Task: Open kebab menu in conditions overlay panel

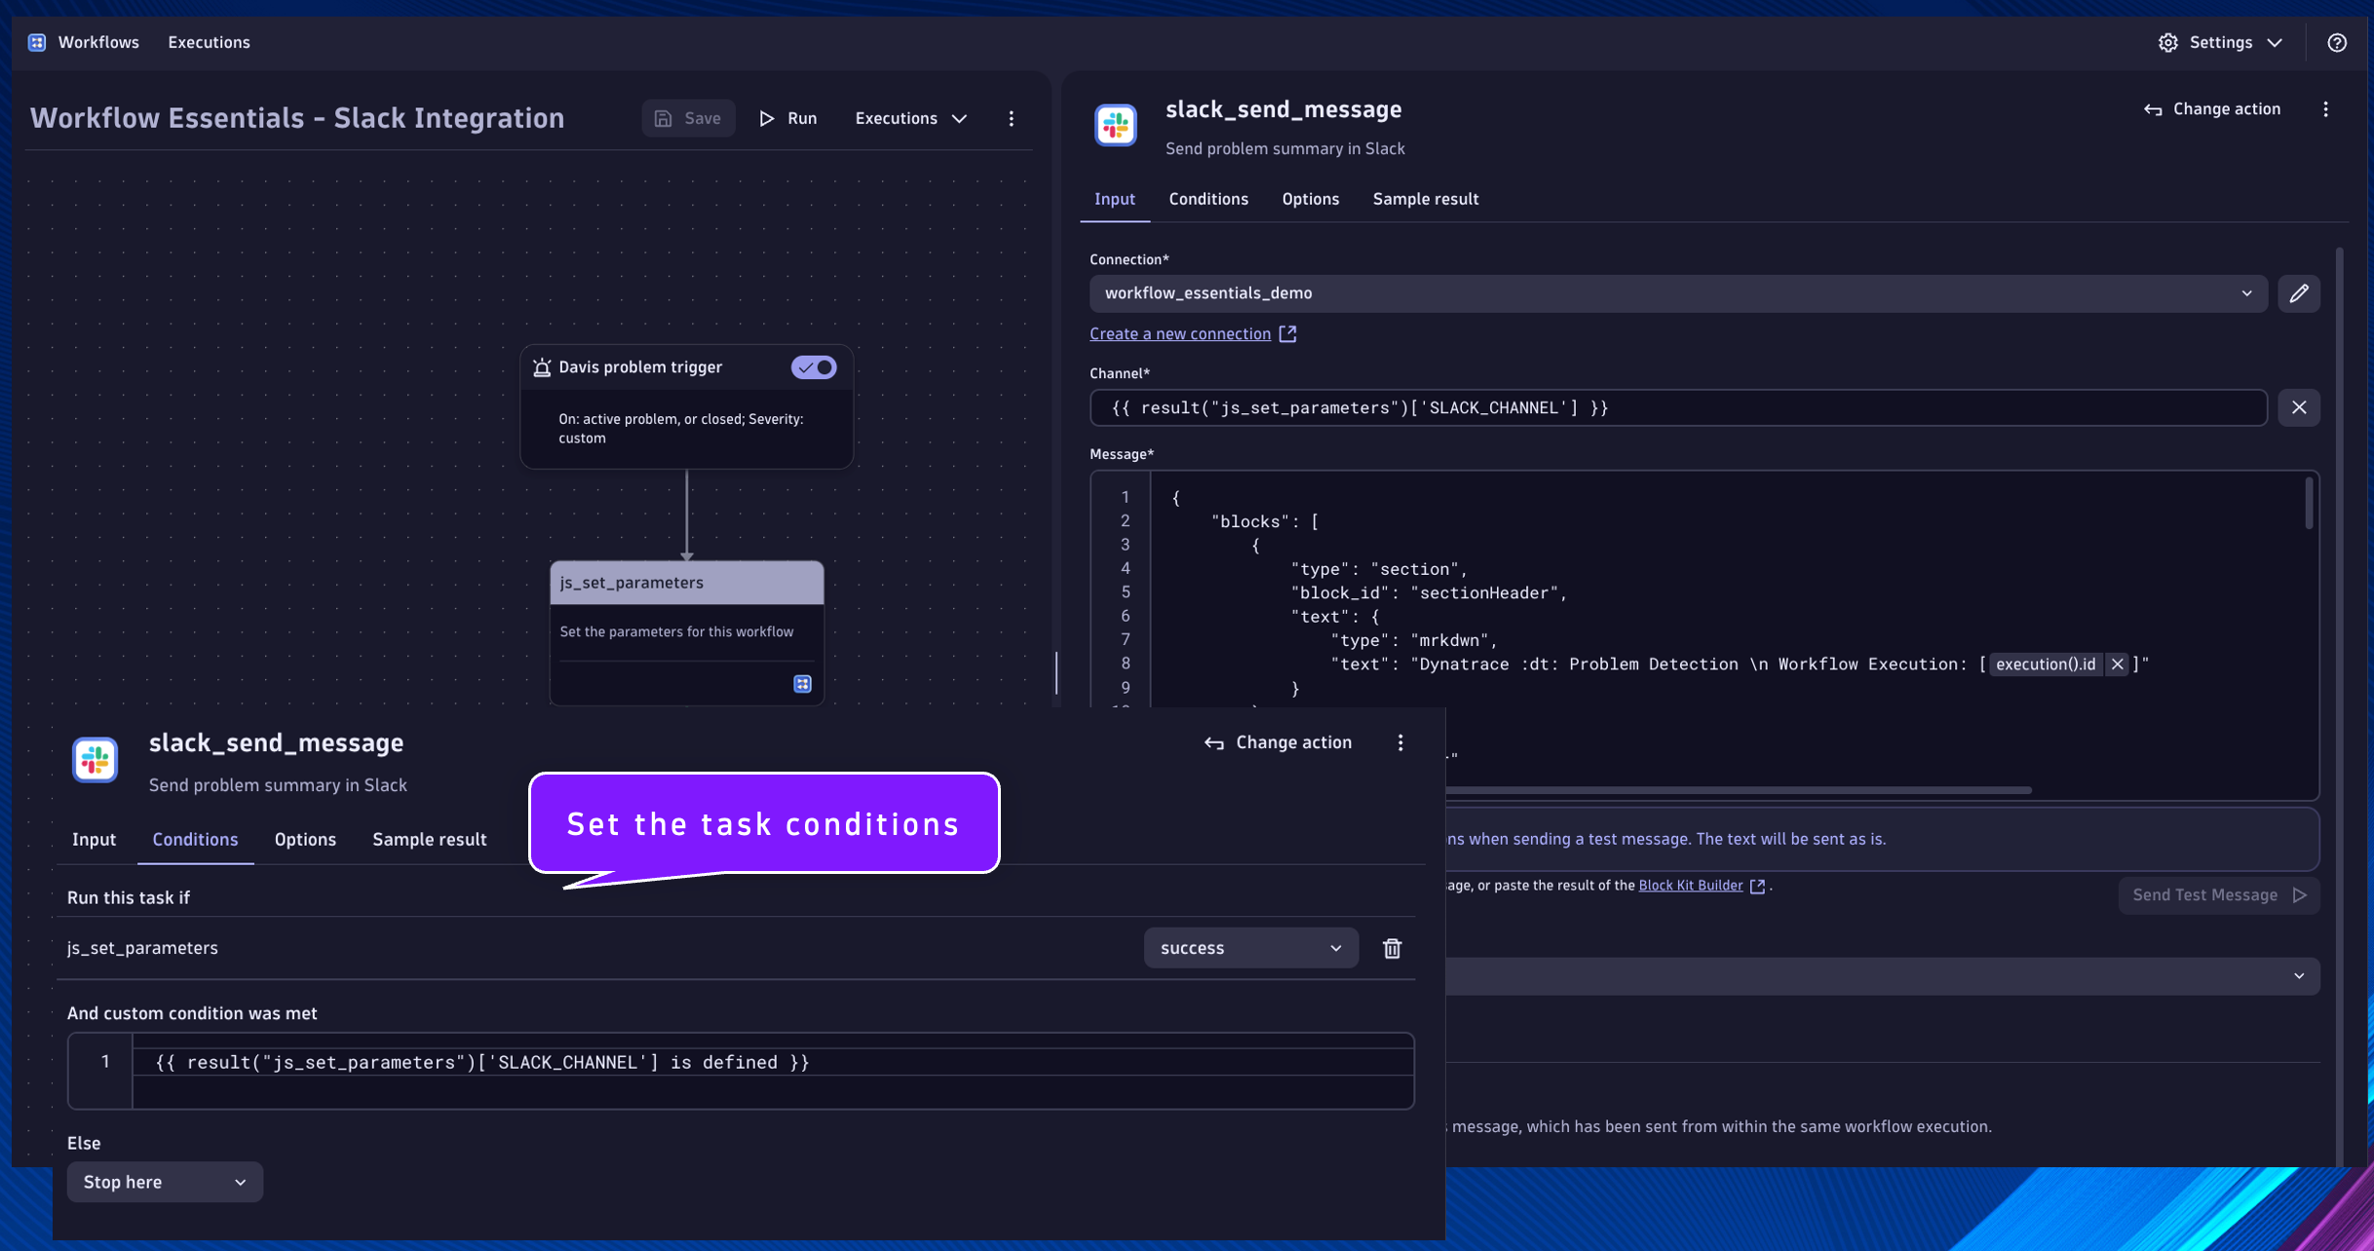Action: [x=1400, y=742]
